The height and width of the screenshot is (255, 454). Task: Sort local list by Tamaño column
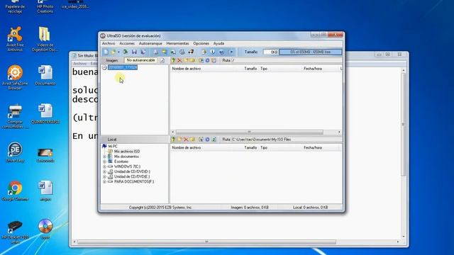[x=250, y=148]
